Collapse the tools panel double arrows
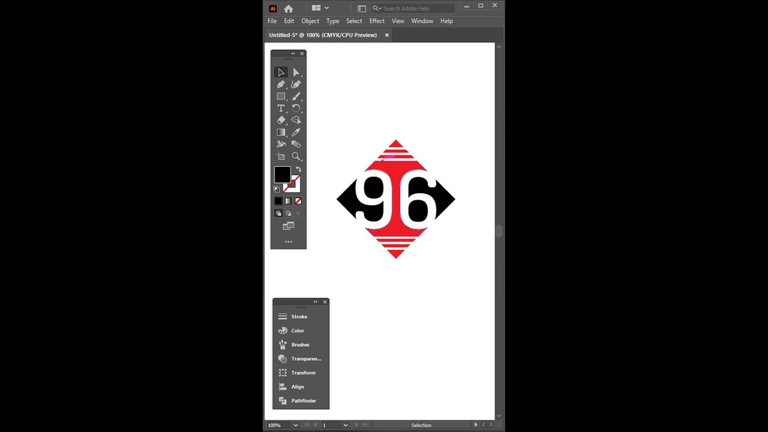 point(293,53)
